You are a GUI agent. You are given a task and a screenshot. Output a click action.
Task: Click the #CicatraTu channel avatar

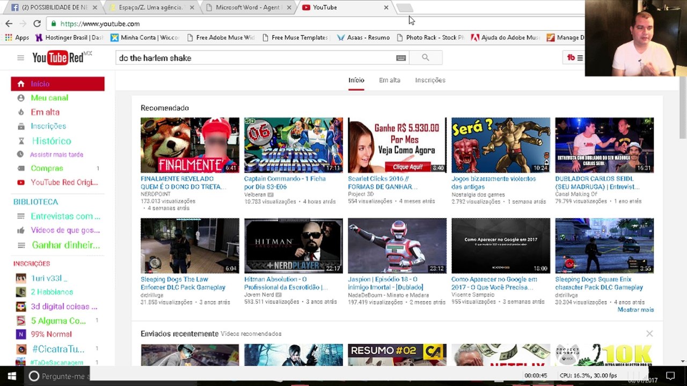click(x=21, y=349)
